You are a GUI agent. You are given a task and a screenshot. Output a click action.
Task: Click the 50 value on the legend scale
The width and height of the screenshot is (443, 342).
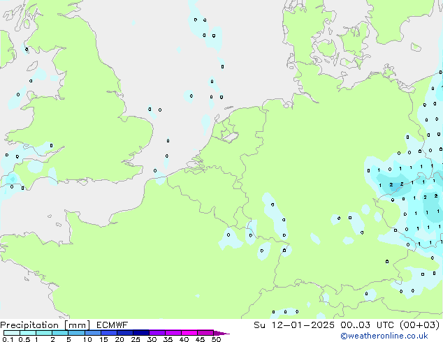(x=216, y=339)
